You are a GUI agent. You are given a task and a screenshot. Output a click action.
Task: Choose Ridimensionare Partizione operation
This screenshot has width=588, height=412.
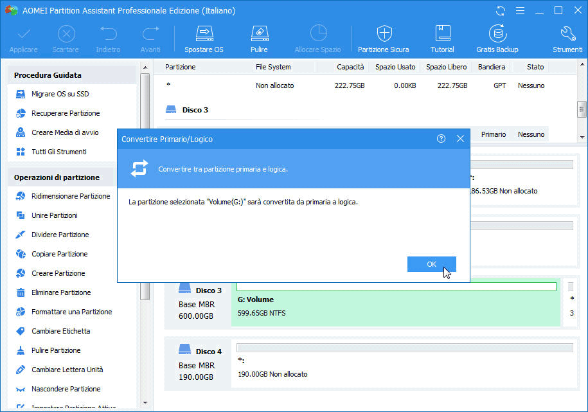click(x=62, y=196)
